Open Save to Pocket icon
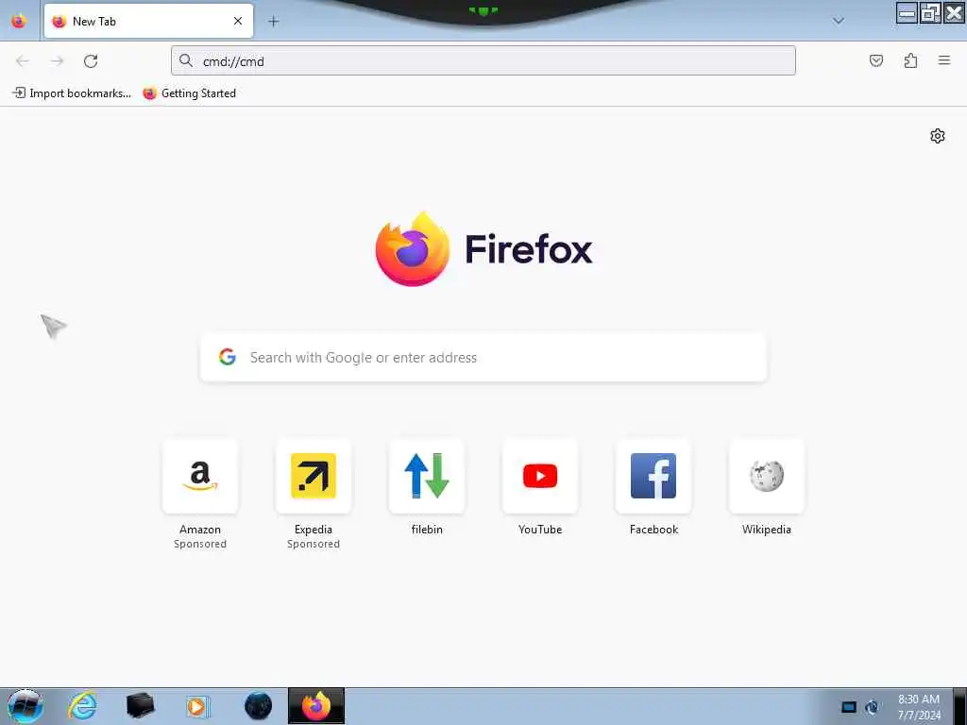The height and width of the screenshot is (725, 967). [x=875, y=60]
